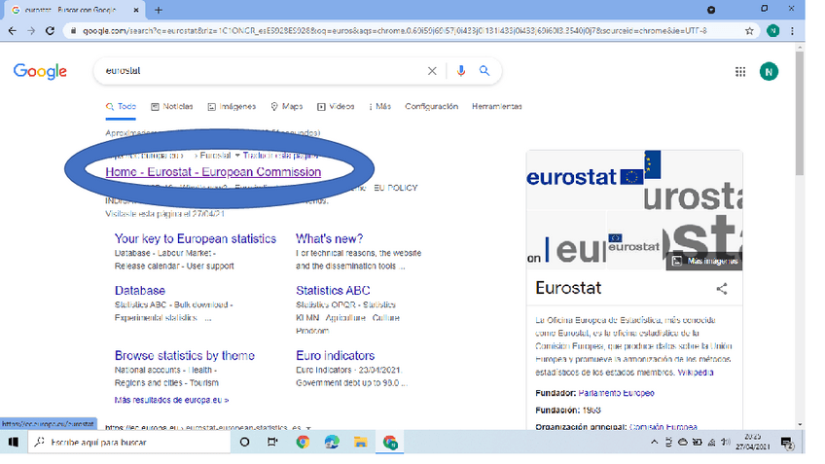
Task: Click the eurostat search input field
Action: 263,71
